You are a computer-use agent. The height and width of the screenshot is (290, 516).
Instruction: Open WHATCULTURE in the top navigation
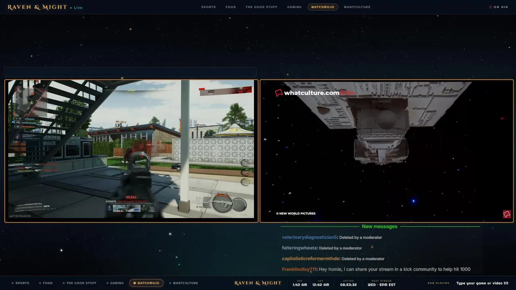click(x=357, y=7)
